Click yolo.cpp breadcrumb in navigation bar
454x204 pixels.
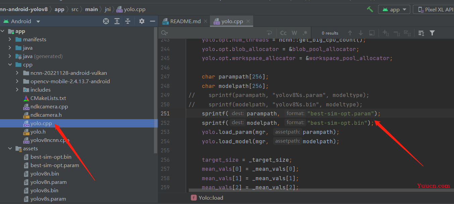tap(131, 9)
